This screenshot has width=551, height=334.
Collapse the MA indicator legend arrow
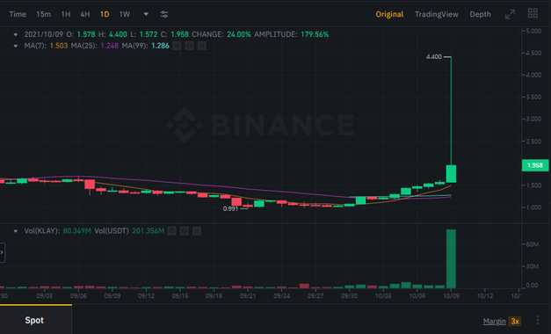(16, 46)
